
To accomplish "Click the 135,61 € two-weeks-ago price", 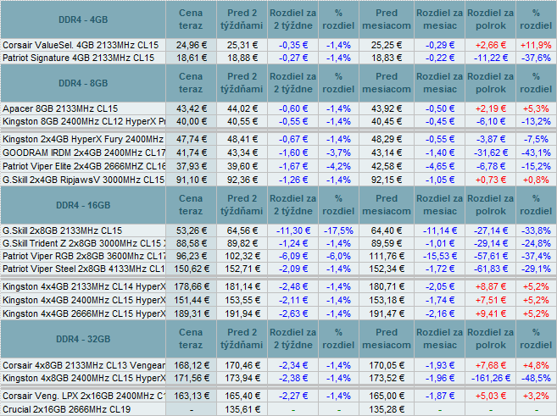I will point(242,409).
